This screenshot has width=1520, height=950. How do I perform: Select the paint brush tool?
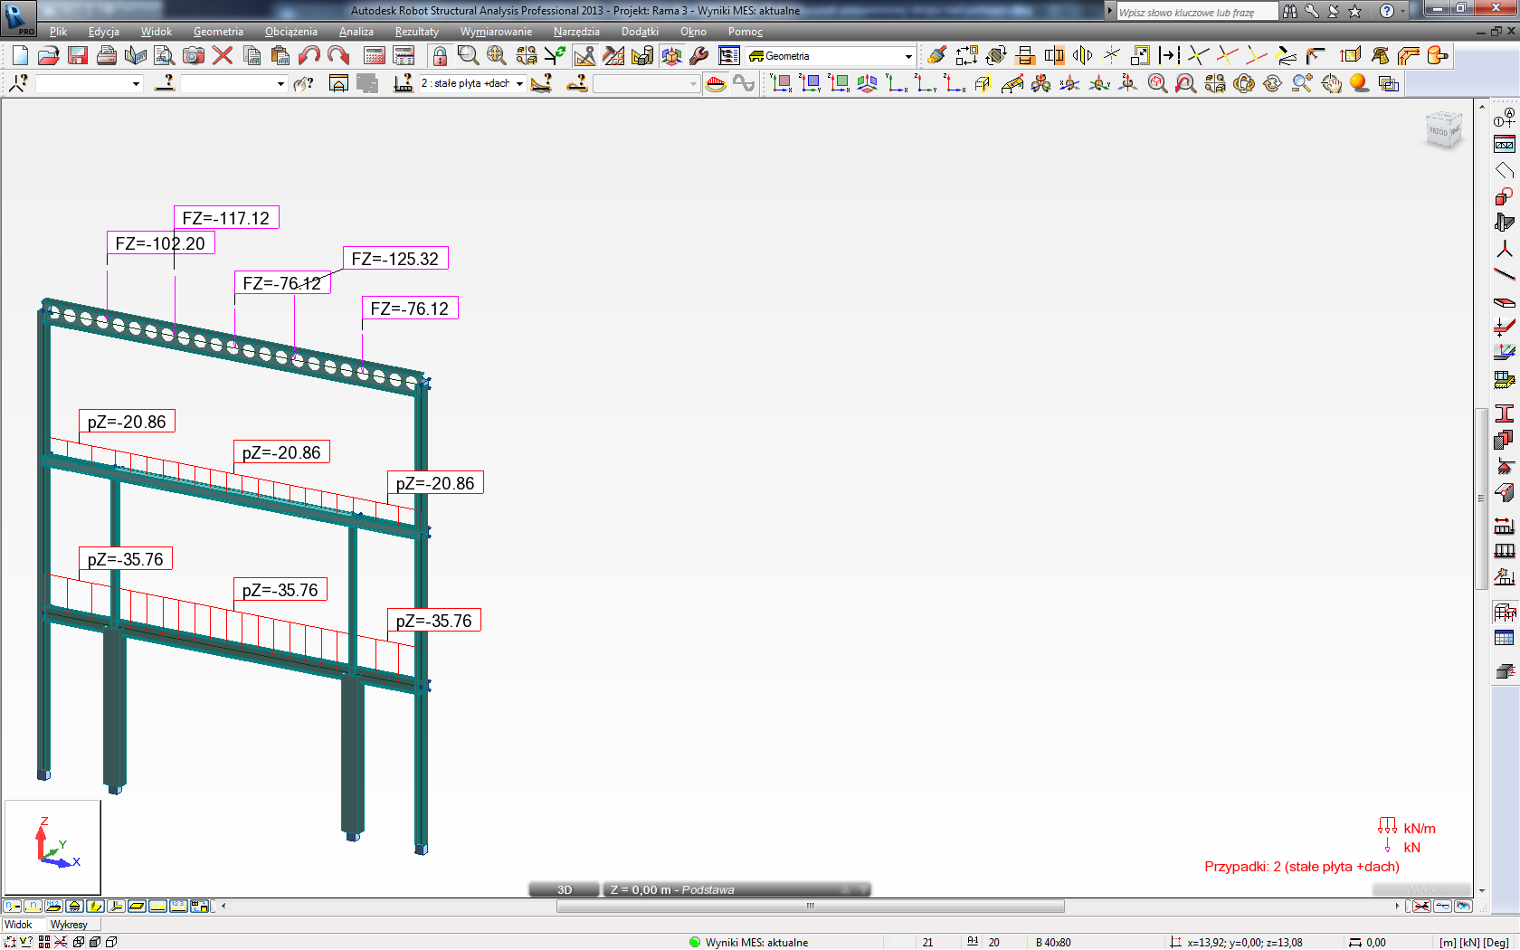[x=937, y=55]
